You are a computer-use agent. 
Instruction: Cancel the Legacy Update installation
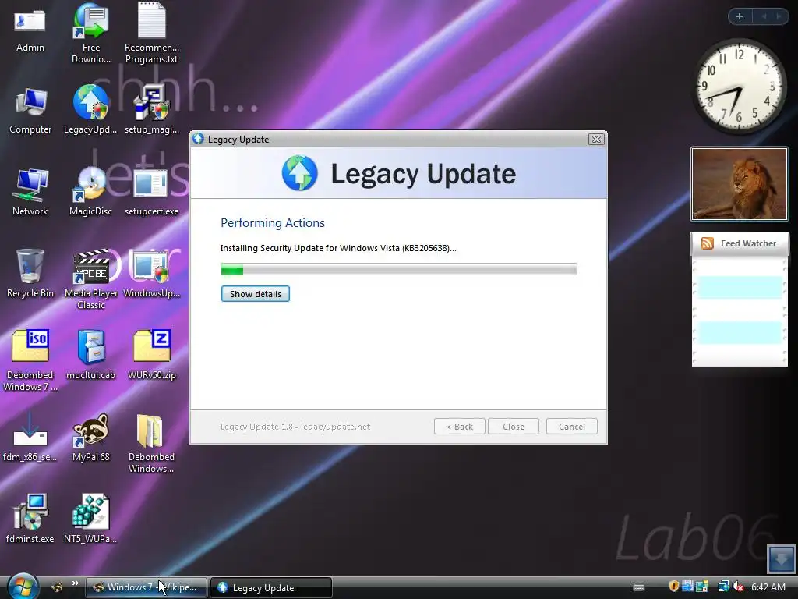pos(572,427)
